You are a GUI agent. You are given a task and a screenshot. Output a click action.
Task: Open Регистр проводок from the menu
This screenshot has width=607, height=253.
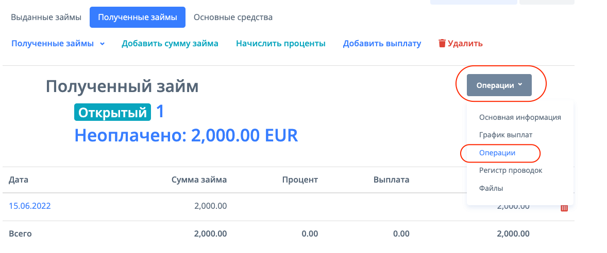[x=511, y=170]
